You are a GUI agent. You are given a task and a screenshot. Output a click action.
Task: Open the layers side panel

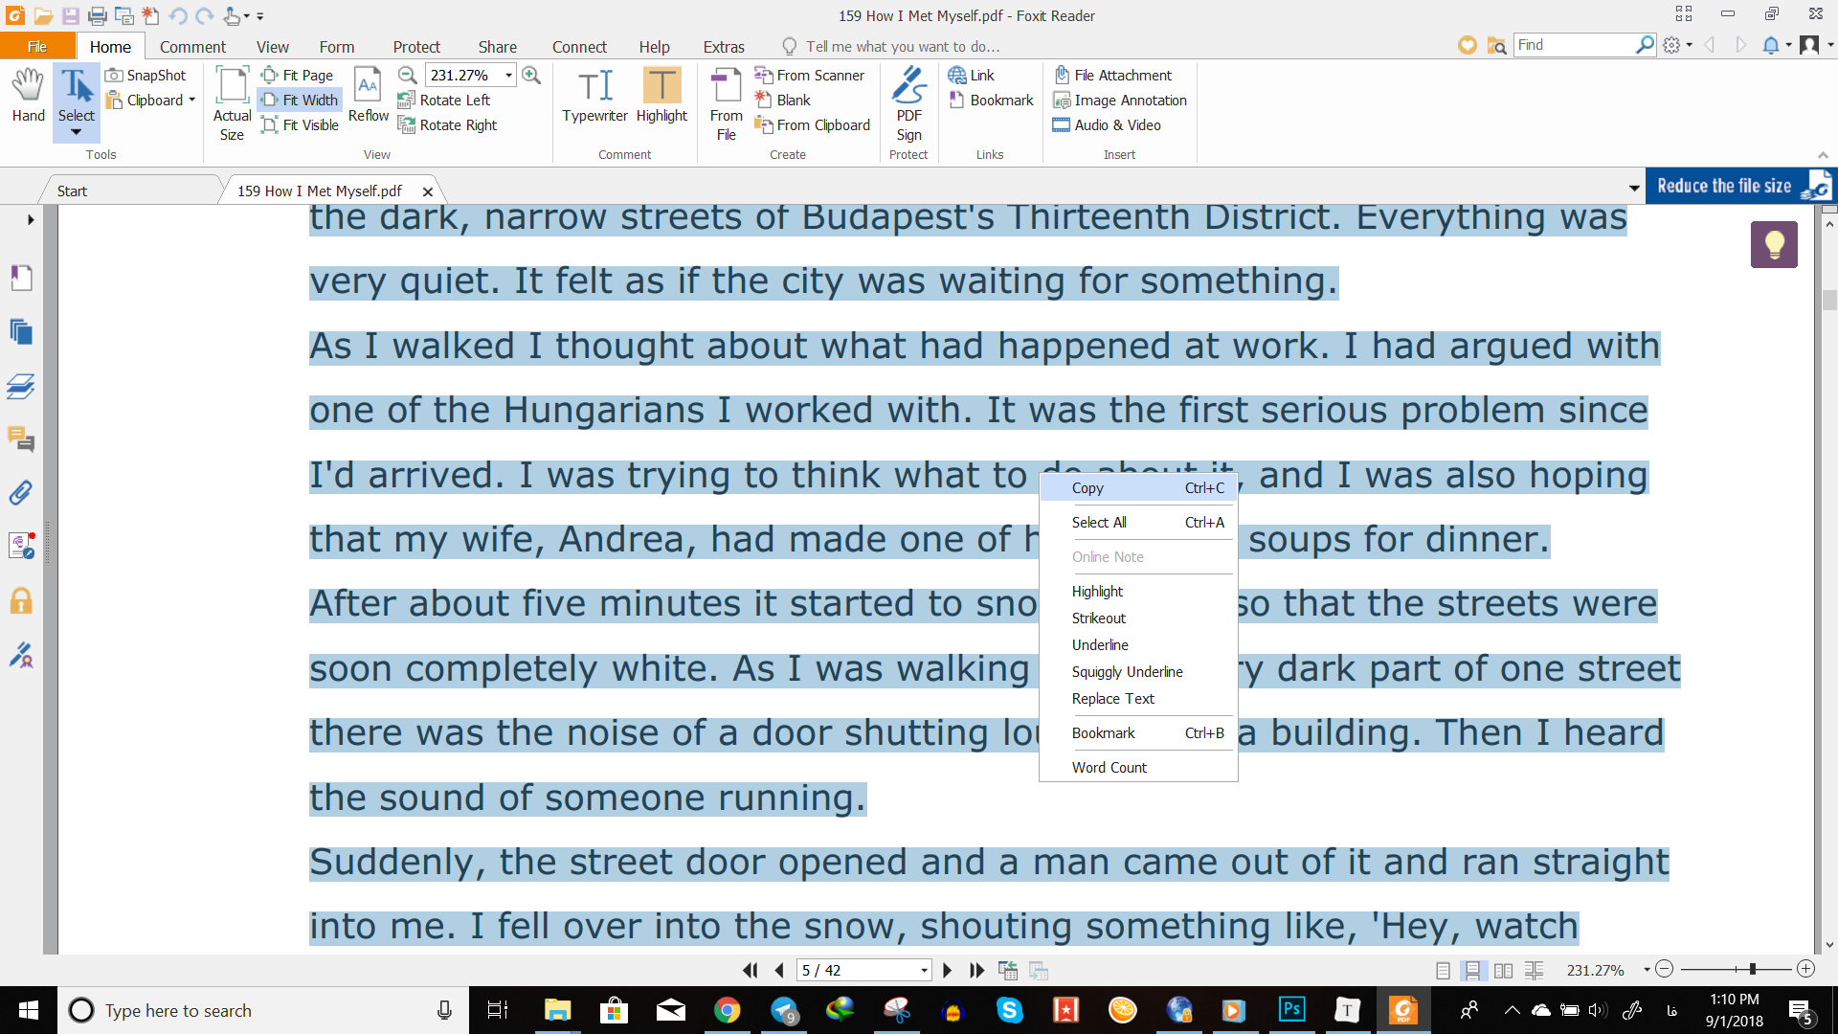[x=21, y=386]
